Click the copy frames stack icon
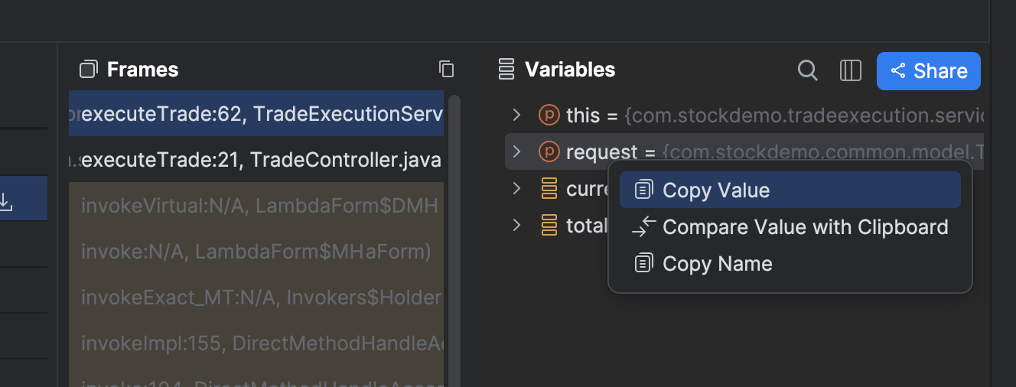This screenshot has width=1016, height=387. 446,70
